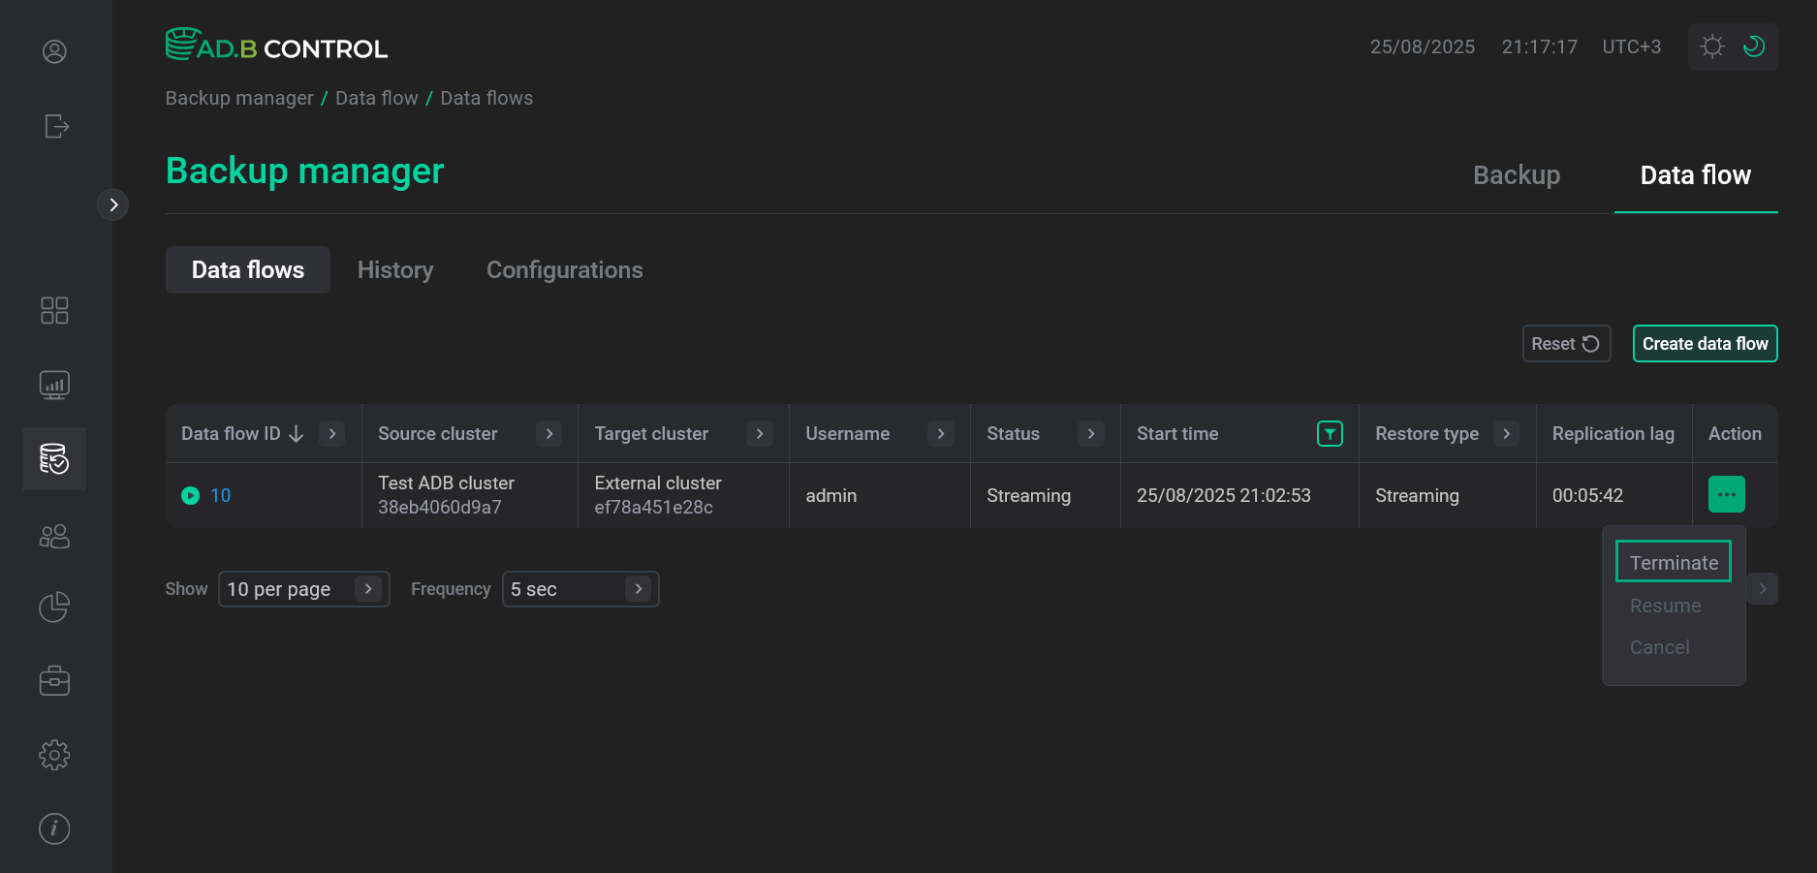
Task: Enable dark theme with moon icon
Action: pos(1754,47)
